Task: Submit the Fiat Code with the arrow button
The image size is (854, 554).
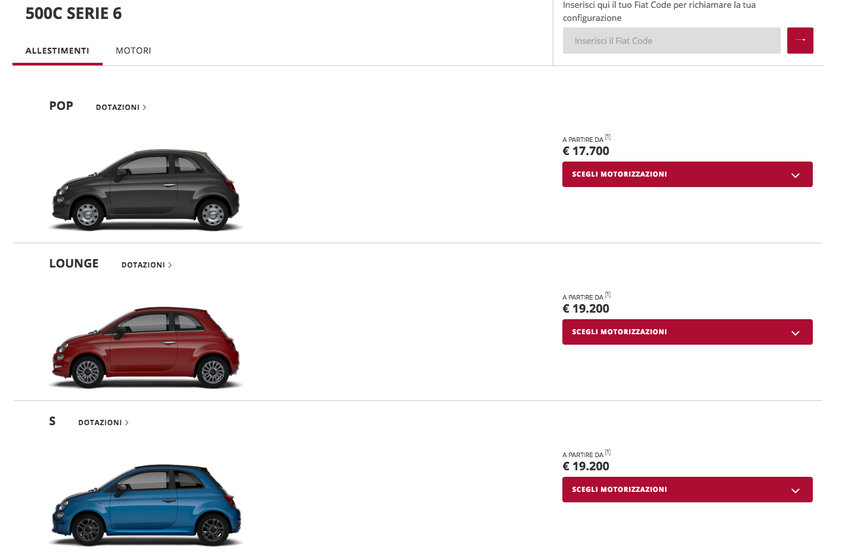Action: [800, 41]
